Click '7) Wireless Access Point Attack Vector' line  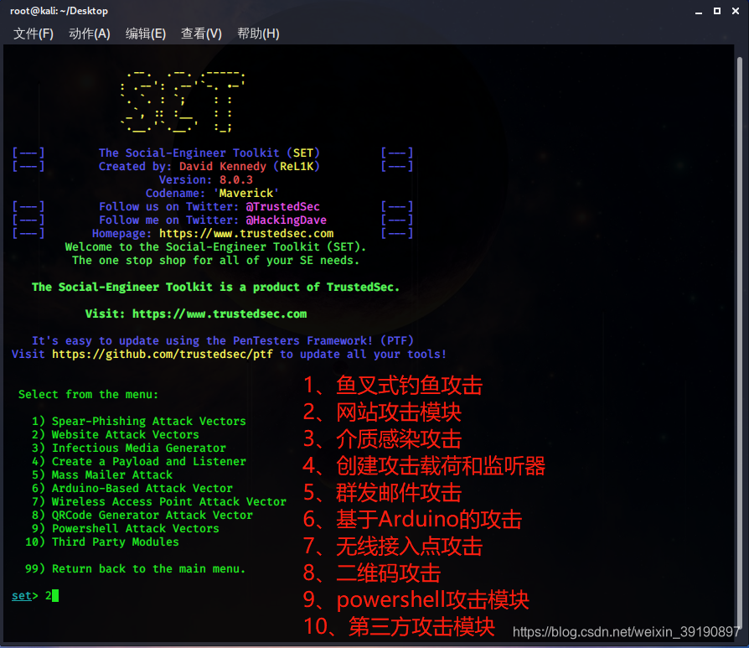pyautogui.click(x=158, y=501)
